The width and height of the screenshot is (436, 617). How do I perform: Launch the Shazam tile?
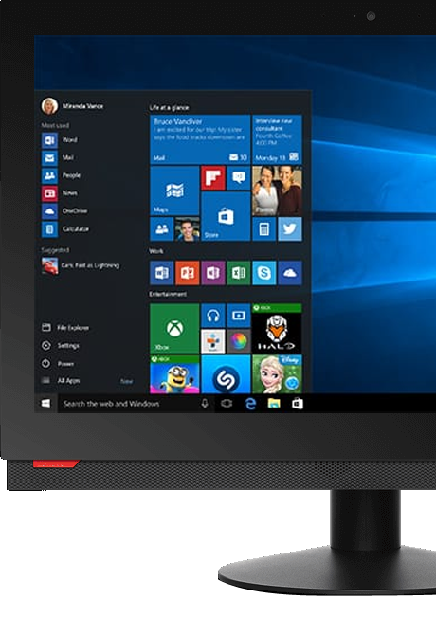(226, 374)
